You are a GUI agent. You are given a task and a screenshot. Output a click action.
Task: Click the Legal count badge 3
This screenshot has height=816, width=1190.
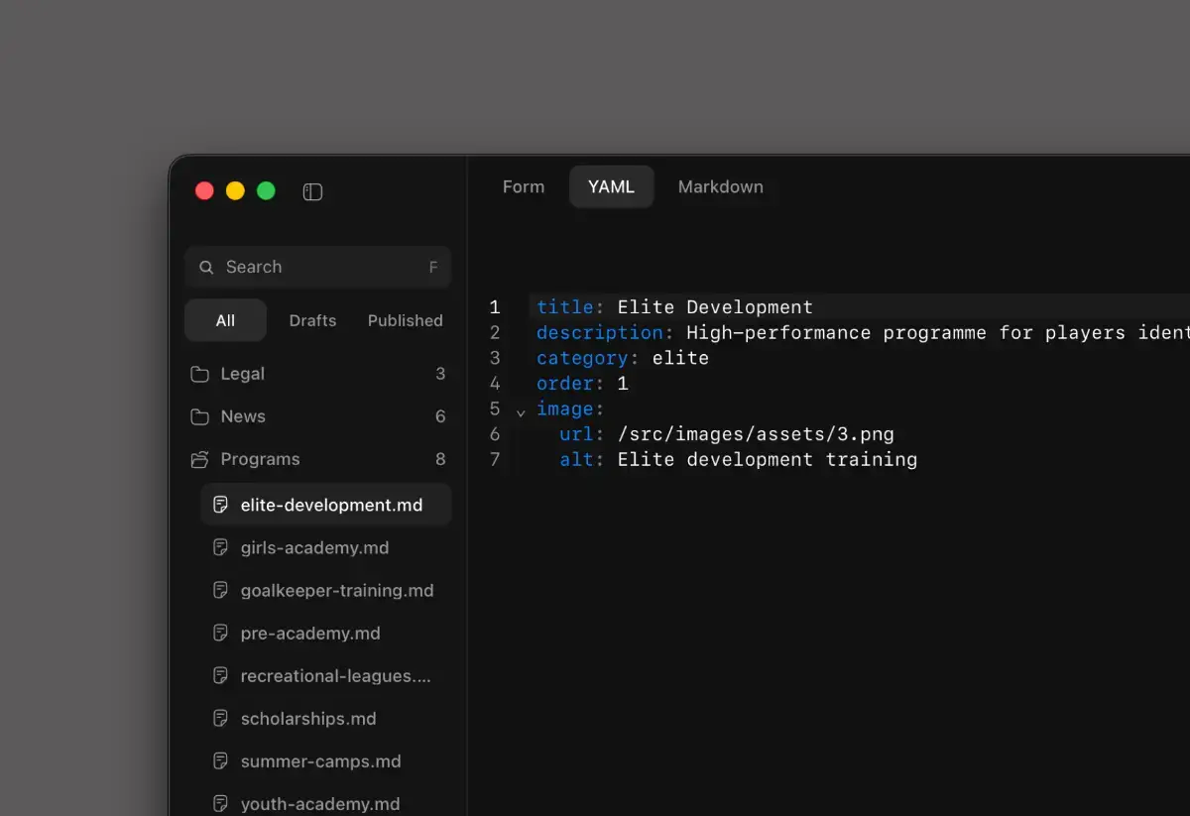[440, 374]
